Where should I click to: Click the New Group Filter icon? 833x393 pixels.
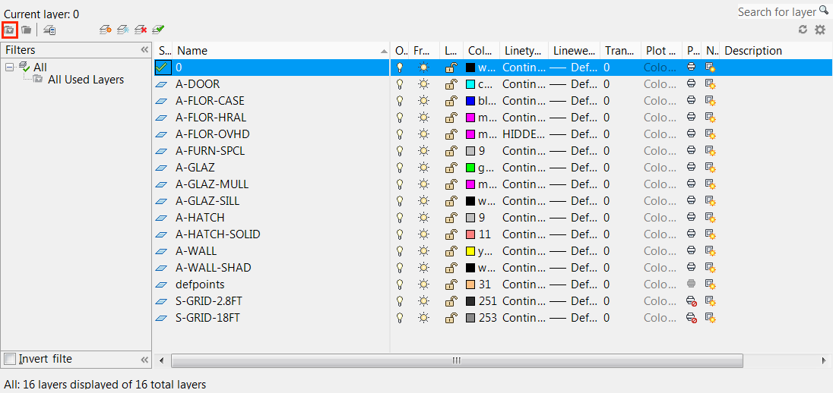26,30
